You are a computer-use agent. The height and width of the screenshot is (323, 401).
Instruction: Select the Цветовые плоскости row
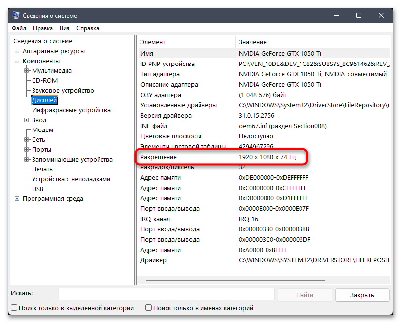pyautogui.click(x=265, y=136)
